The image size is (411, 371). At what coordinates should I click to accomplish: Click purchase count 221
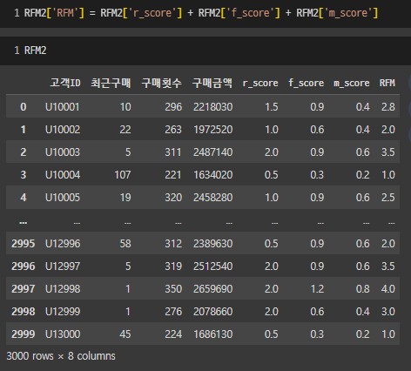(173, 175)
